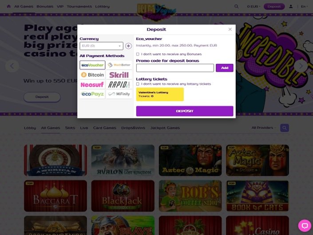Select the Rapid Transfer payment option
Image resolution: width=313 pixels, height=235 pixels.
click(119, 85)
